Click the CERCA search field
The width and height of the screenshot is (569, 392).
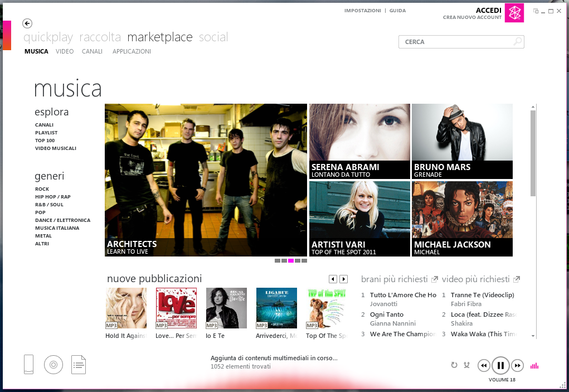point(461,42)
